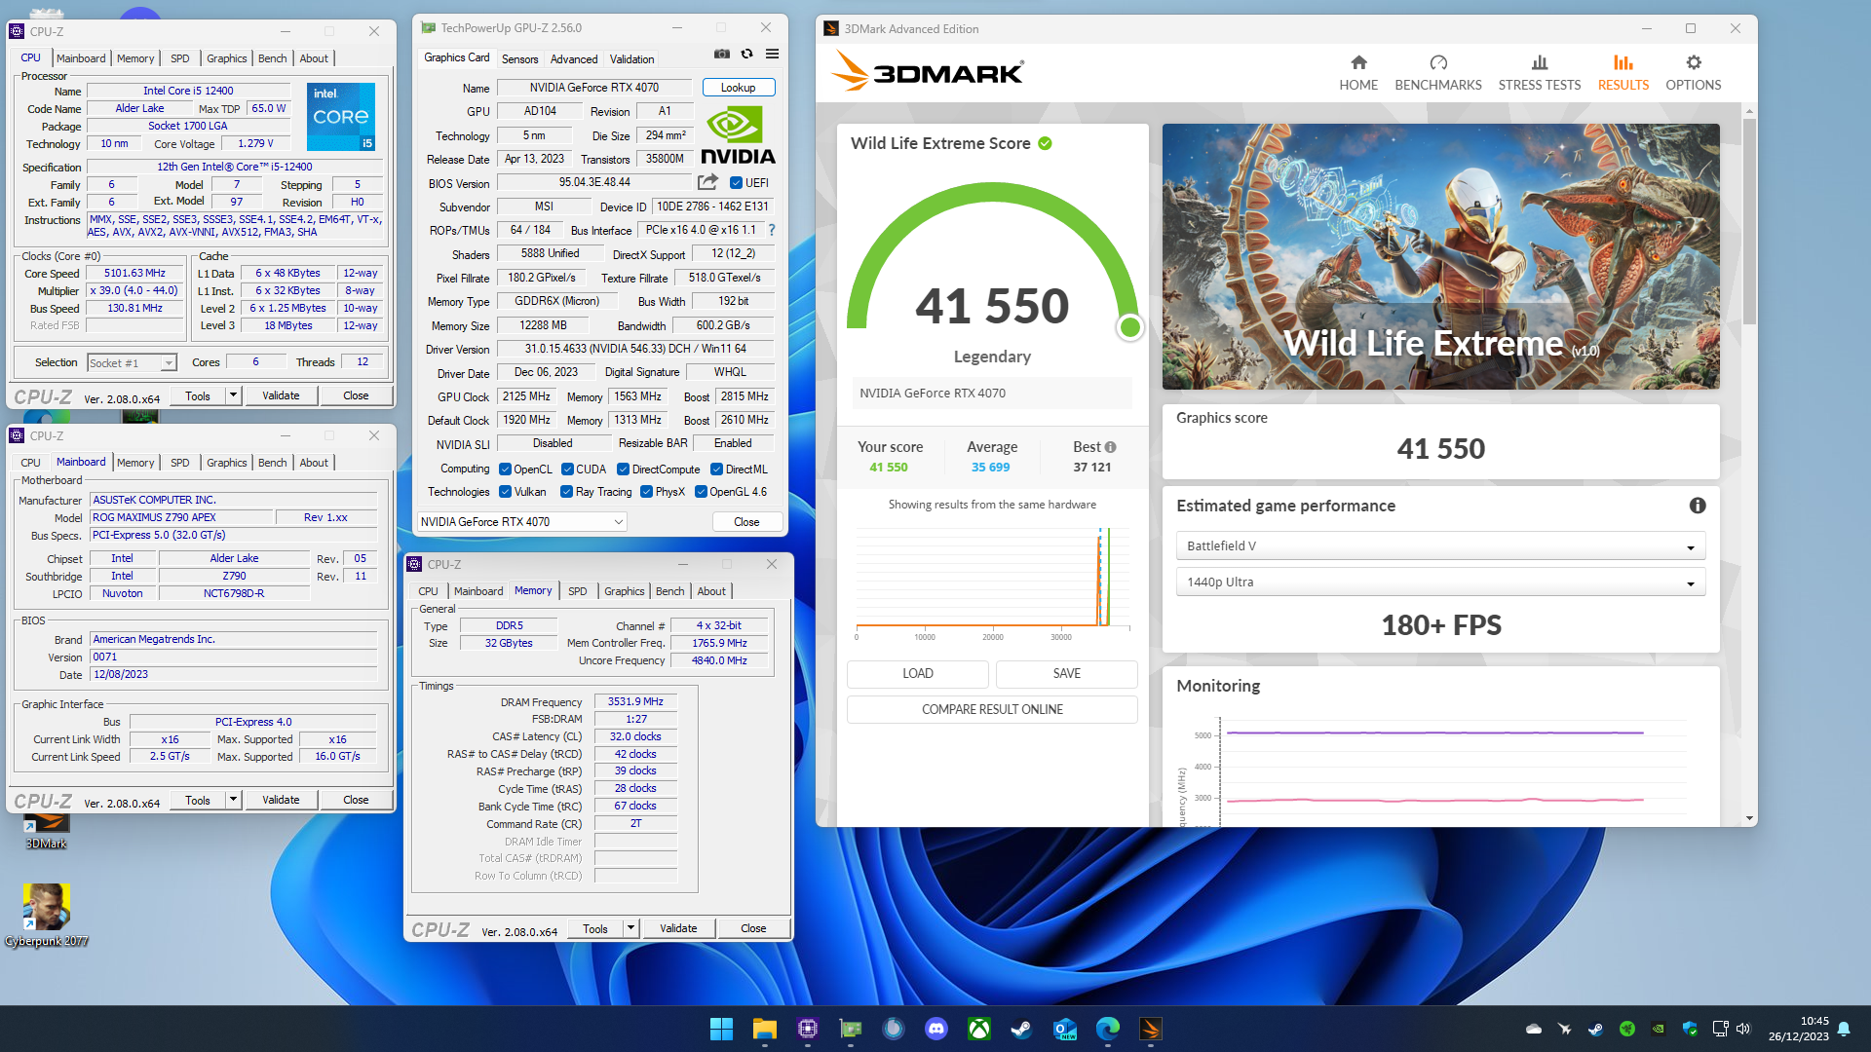Image resolution: width=1871 pixels, height=1052 pixels.
Task: Toggle the OpenCL checkbox
Action: click(x=505, y=470)
